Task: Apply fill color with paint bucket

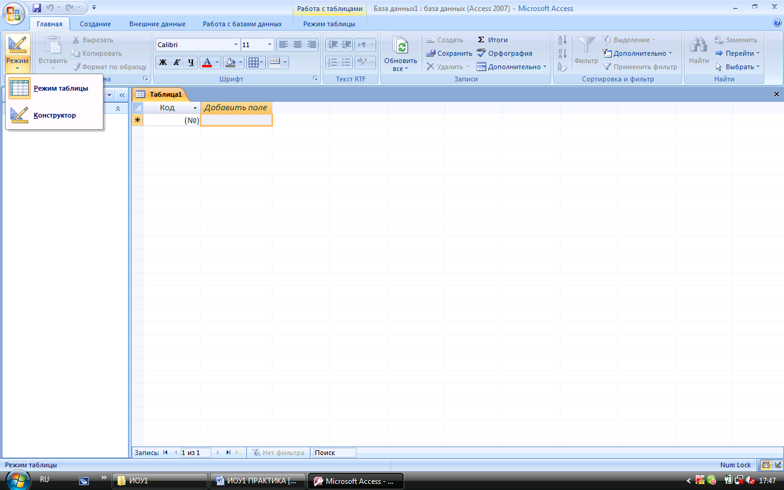Action: pyautogui.click(x=230, y=62)
